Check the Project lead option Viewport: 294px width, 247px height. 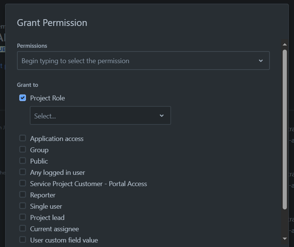coord(23,217)
